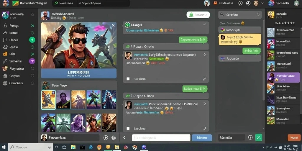Screen dimensions: 302x151
Task: Click the green L6 Aigel circle icon
Action: (x=127, y=25)
